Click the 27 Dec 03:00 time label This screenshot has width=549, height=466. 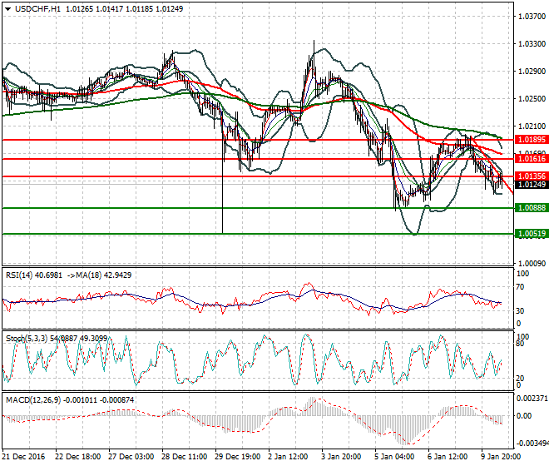tap(131, 457)
